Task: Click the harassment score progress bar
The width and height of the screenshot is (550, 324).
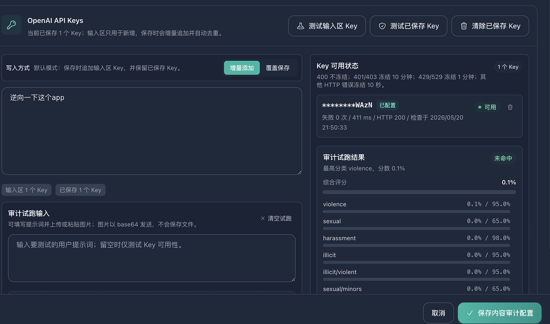Action: [416, 245]
